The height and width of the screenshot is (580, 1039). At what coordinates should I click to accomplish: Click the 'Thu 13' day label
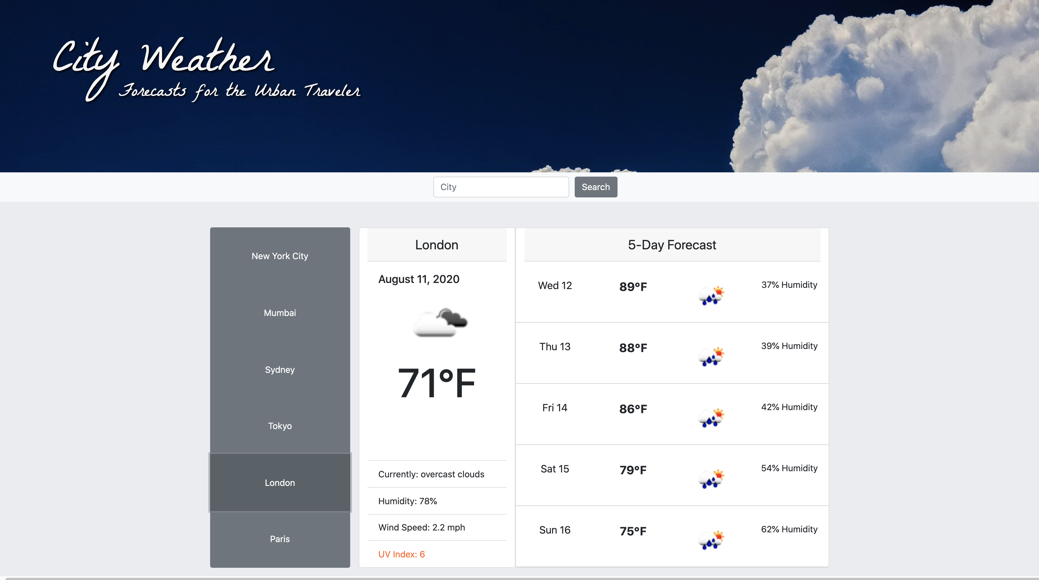tap(555, 347)
